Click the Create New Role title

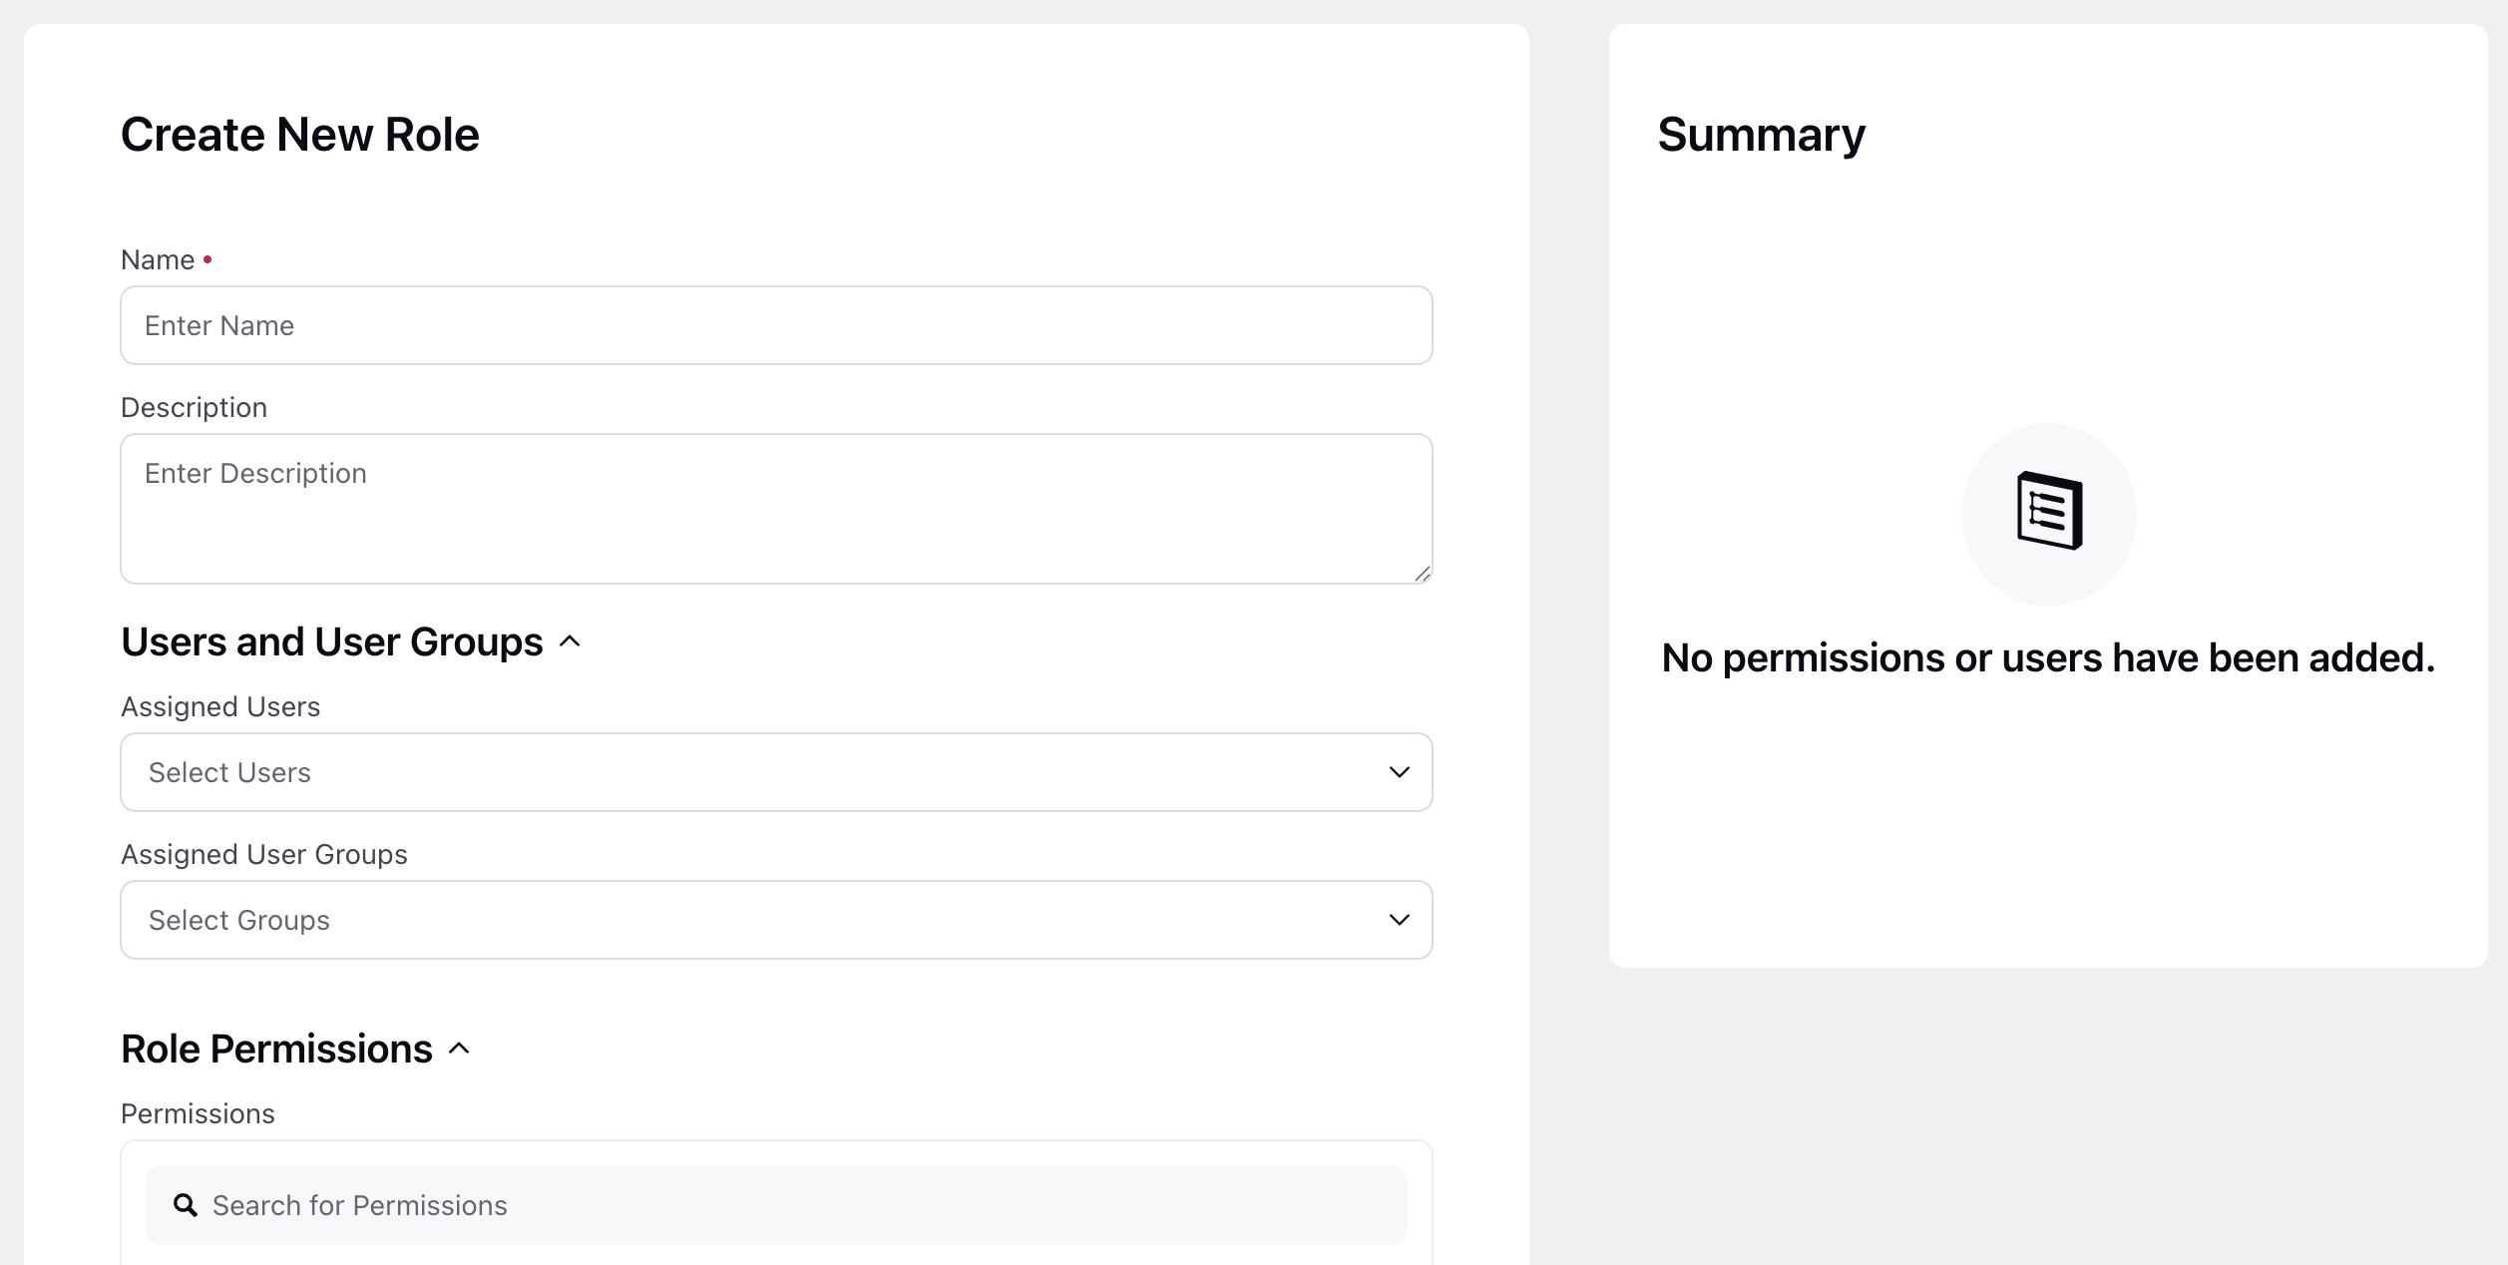pyautogui.click(x=299, y=135)
